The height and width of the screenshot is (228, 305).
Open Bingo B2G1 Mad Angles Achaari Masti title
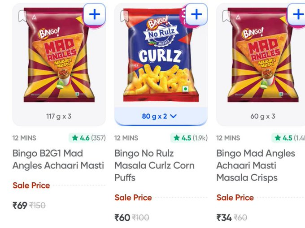coord(58,159)
